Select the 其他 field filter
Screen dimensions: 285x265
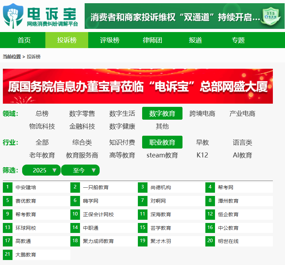[162, 126]
